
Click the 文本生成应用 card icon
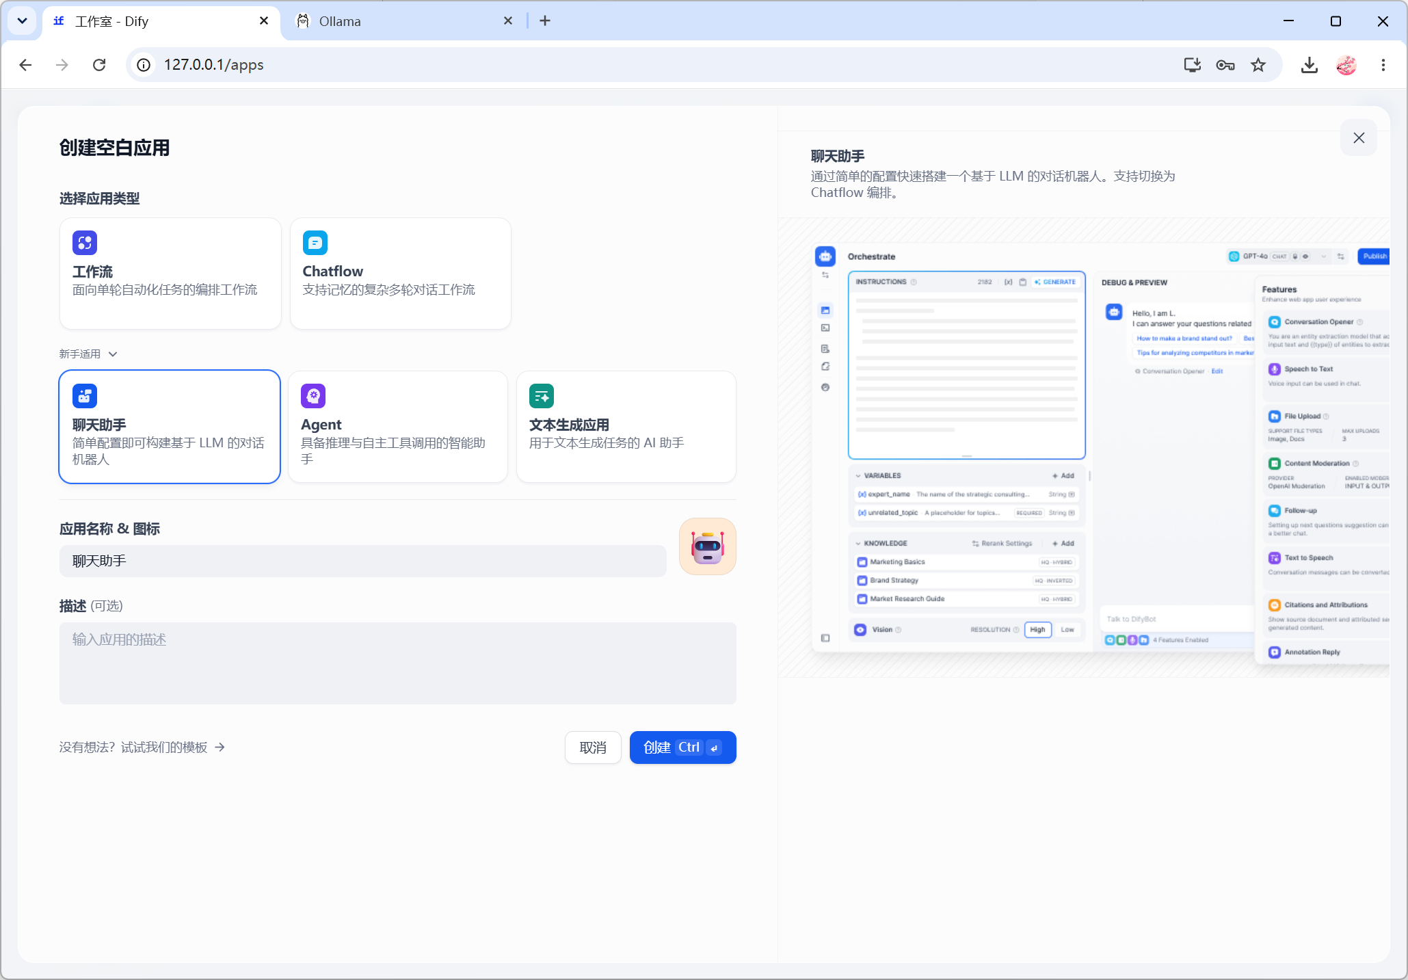(x=542, y=396)
